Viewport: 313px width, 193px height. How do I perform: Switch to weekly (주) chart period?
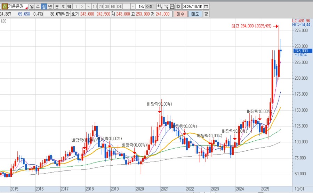[x=38, y=7]
